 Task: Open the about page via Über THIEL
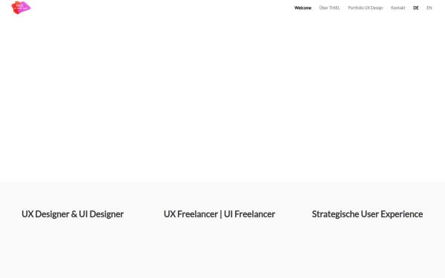pos(329,8)
